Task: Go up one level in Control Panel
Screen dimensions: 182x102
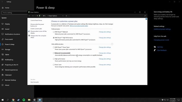Action: click(x=37, y=16)
